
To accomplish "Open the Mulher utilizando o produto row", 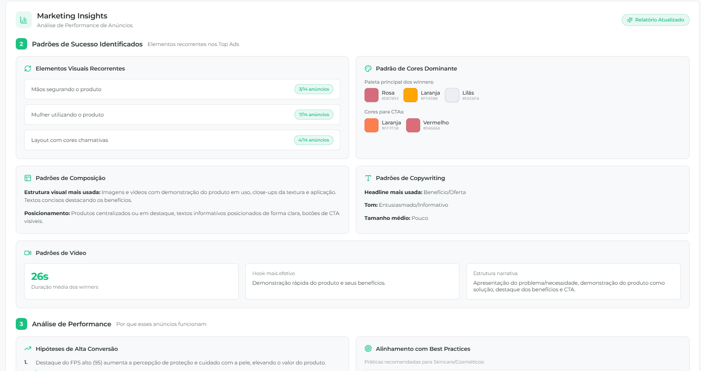I will click(182, 115).
